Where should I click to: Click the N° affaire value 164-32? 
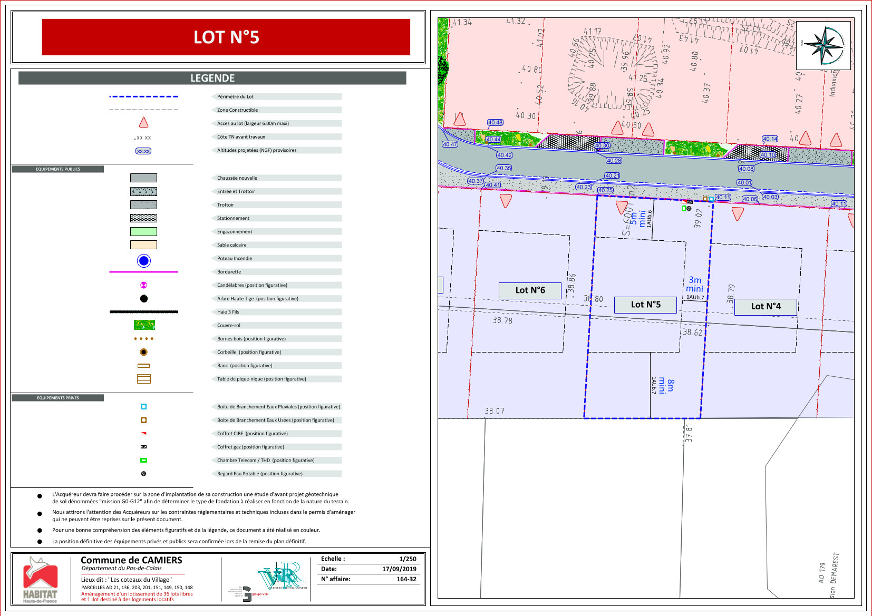click(406, 579)
